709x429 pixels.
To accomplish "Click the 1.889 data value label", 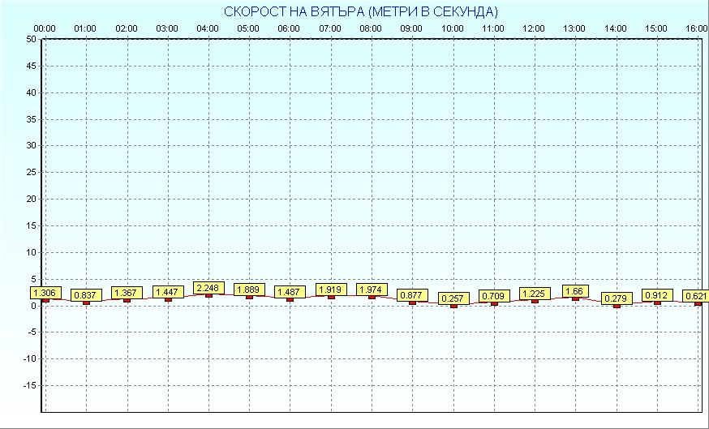I will click(249, 290).
